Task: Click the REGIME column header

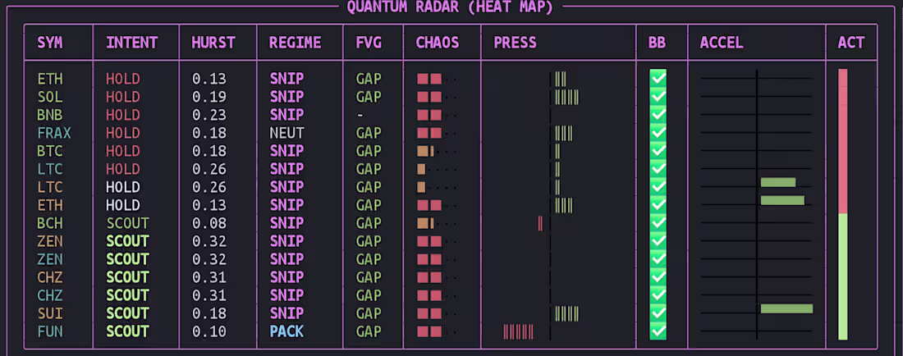Action: pyautogui.click(x=295, y=43)
